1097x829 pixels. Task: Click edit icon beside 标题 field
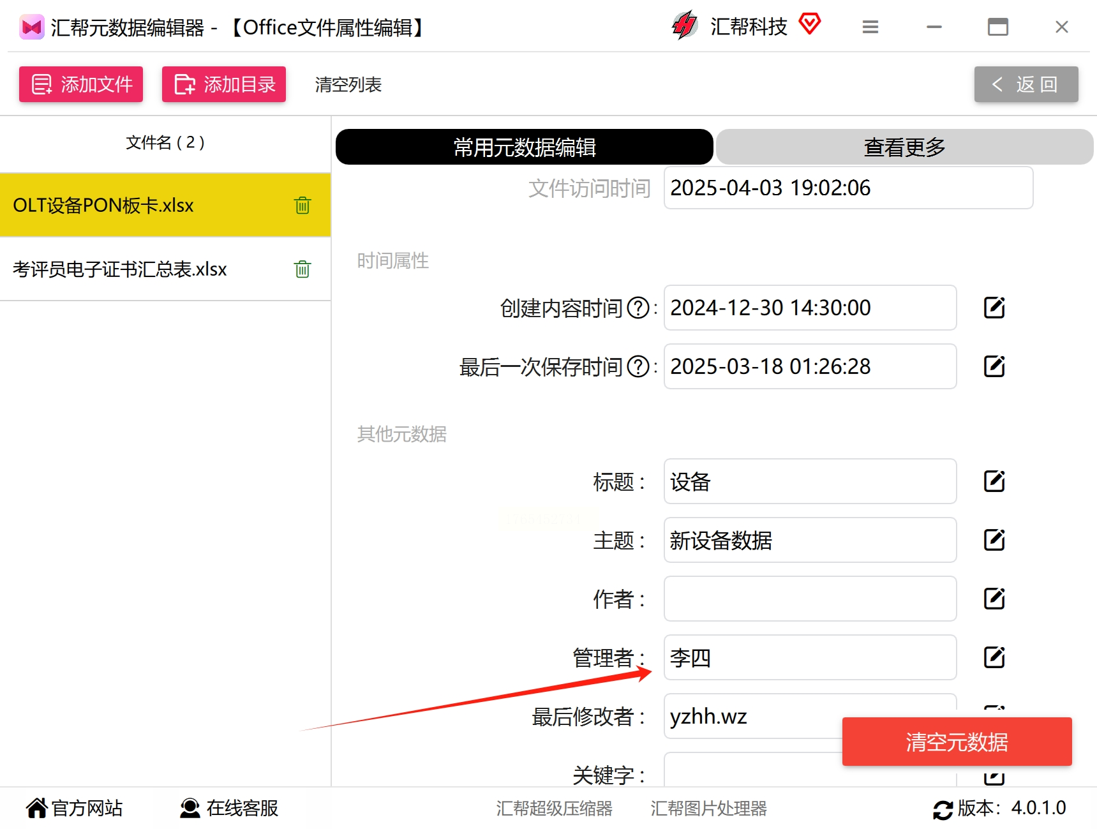[994, 481]
